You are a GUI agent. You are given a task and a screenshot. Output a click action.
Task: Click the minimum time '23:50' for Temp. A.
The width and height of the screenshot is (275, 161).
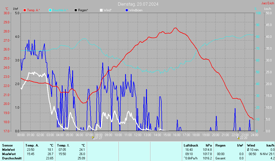click(31, 150)
